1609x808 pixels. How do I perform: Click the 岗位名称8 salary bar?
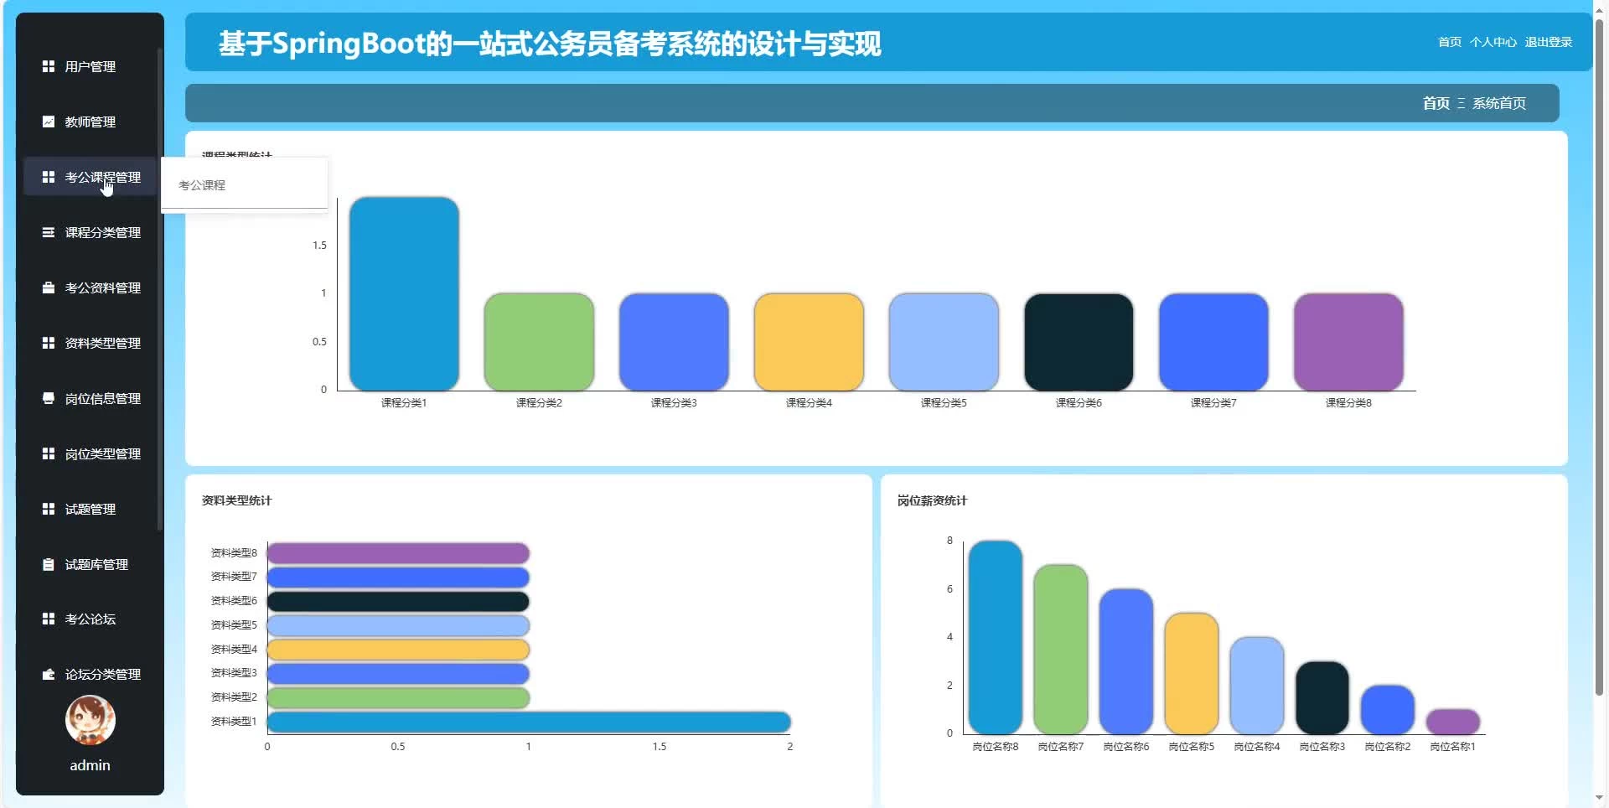pos(996,637)
